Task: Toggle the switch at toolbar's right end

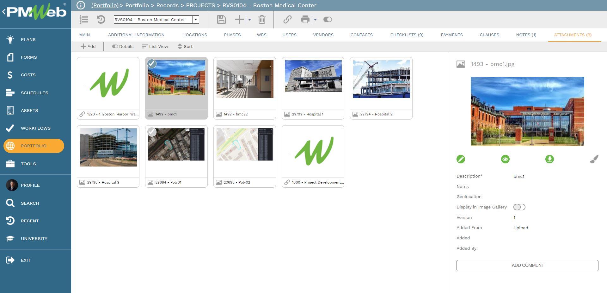Action: (327, 20)
